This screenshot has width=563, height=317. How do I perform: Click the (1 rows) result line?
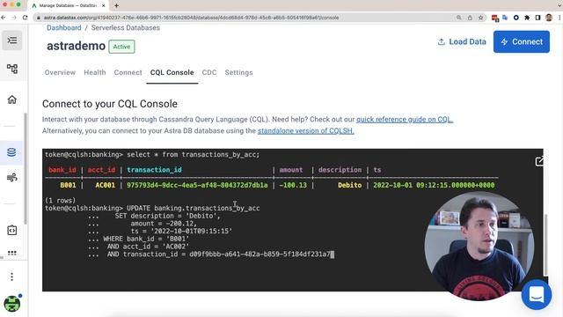coord(61,200)
